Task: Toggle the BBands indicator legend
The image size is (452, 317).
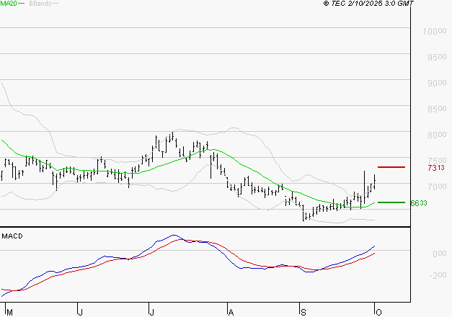Action: pos(39,4)
